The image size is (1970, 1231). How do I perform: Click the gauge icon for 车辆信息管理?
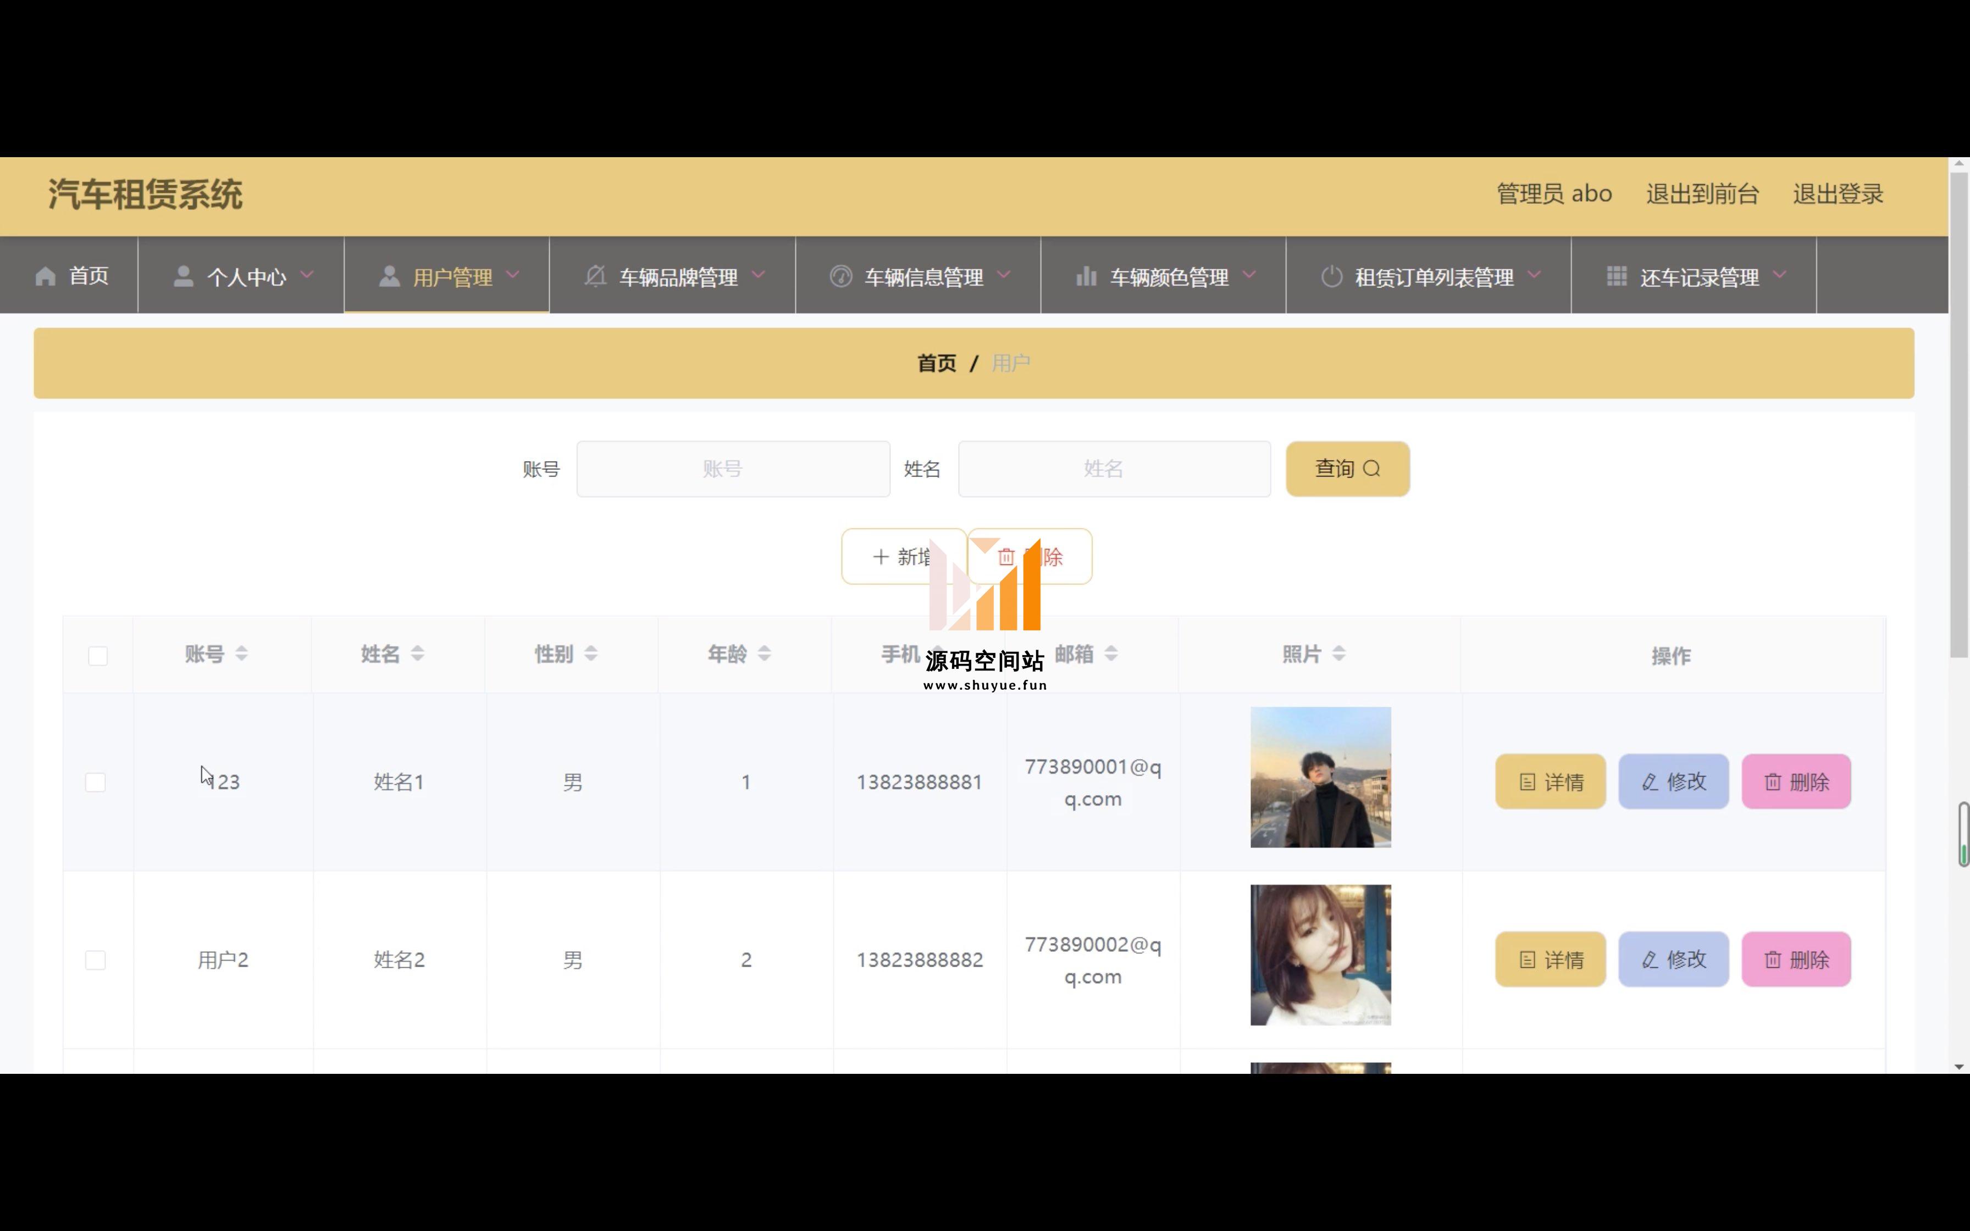click(x=841, y=277)
